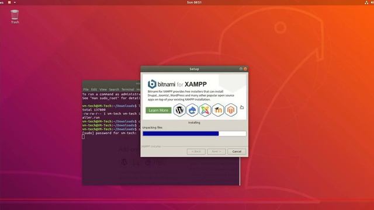Open the network status icon in top bar
Screen dimensions: 374x210
click(x=366, y=2)
